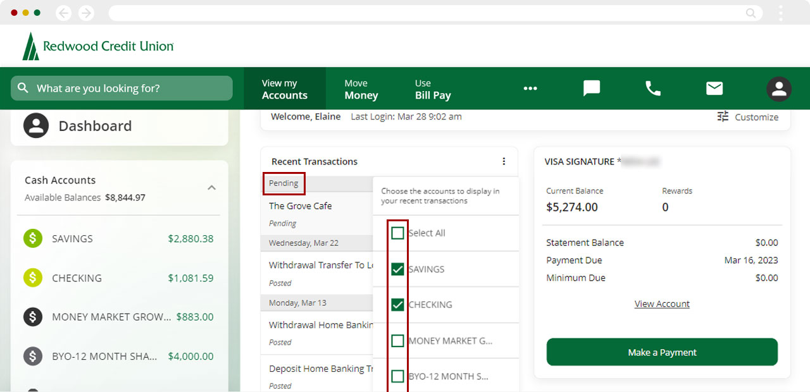Check the MONEY MARKET G... checkbox
810x392 pixels.
(x=397, y=341)
